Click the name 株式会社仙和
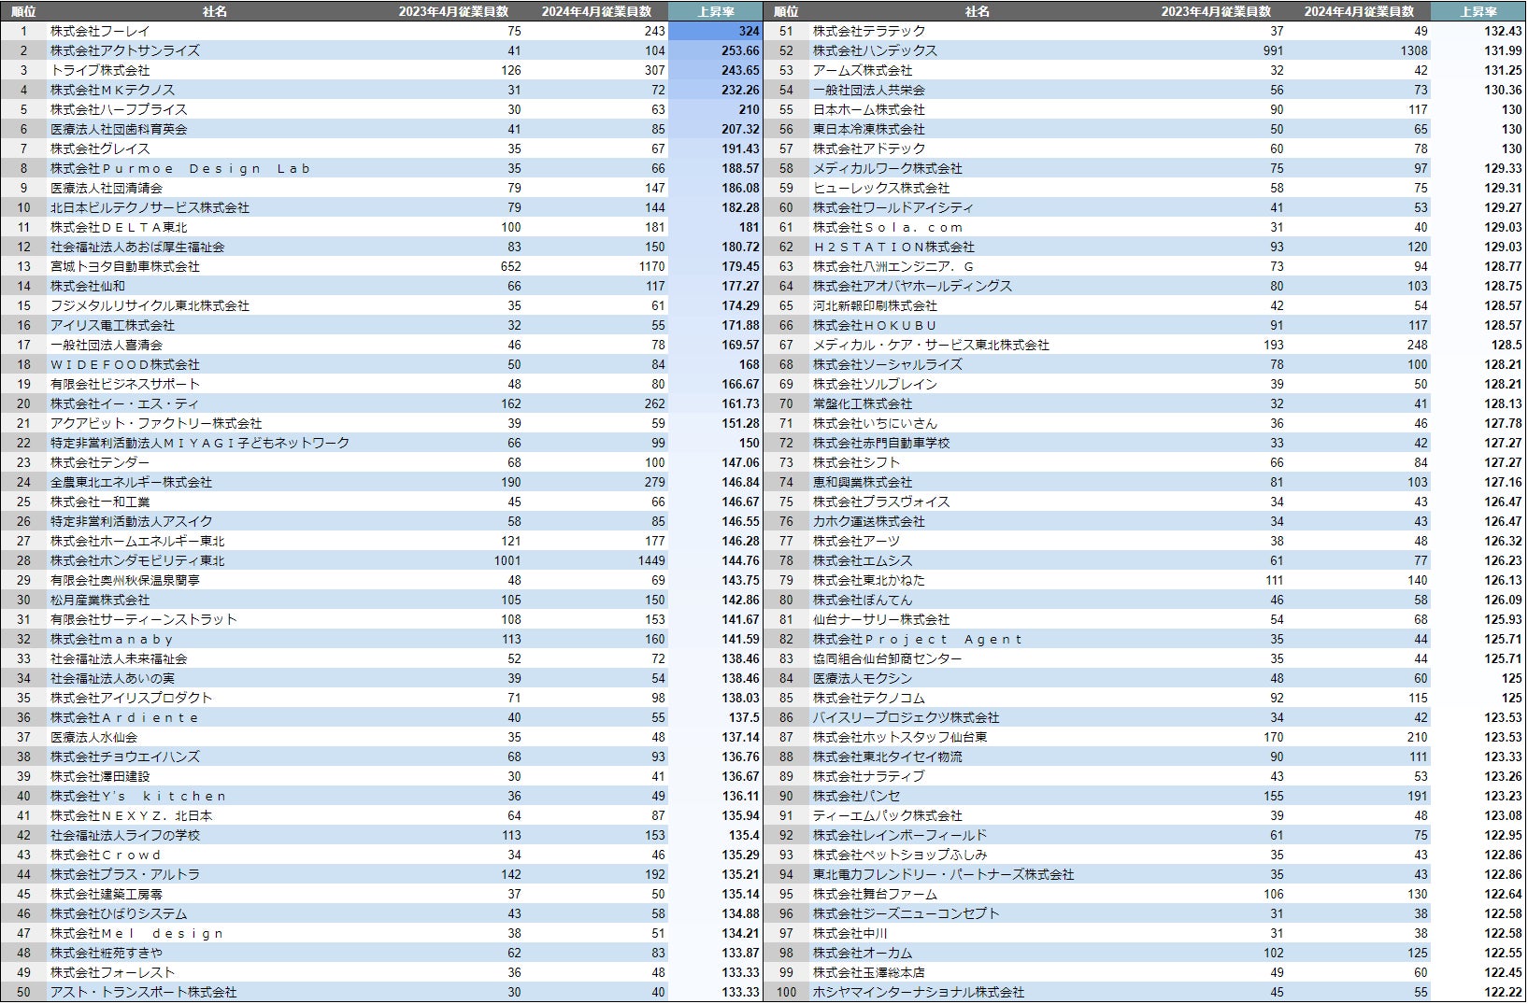This screenshot has width=1528, height=1004. [88, 286]
